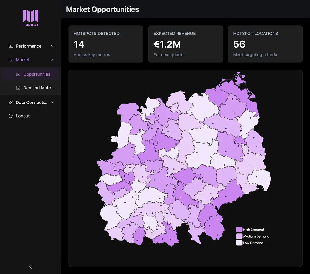Image resolution: width=310 pixels, height=274 pixels.
Task: Switch to Demand Matching
Action: pos(36,88)
